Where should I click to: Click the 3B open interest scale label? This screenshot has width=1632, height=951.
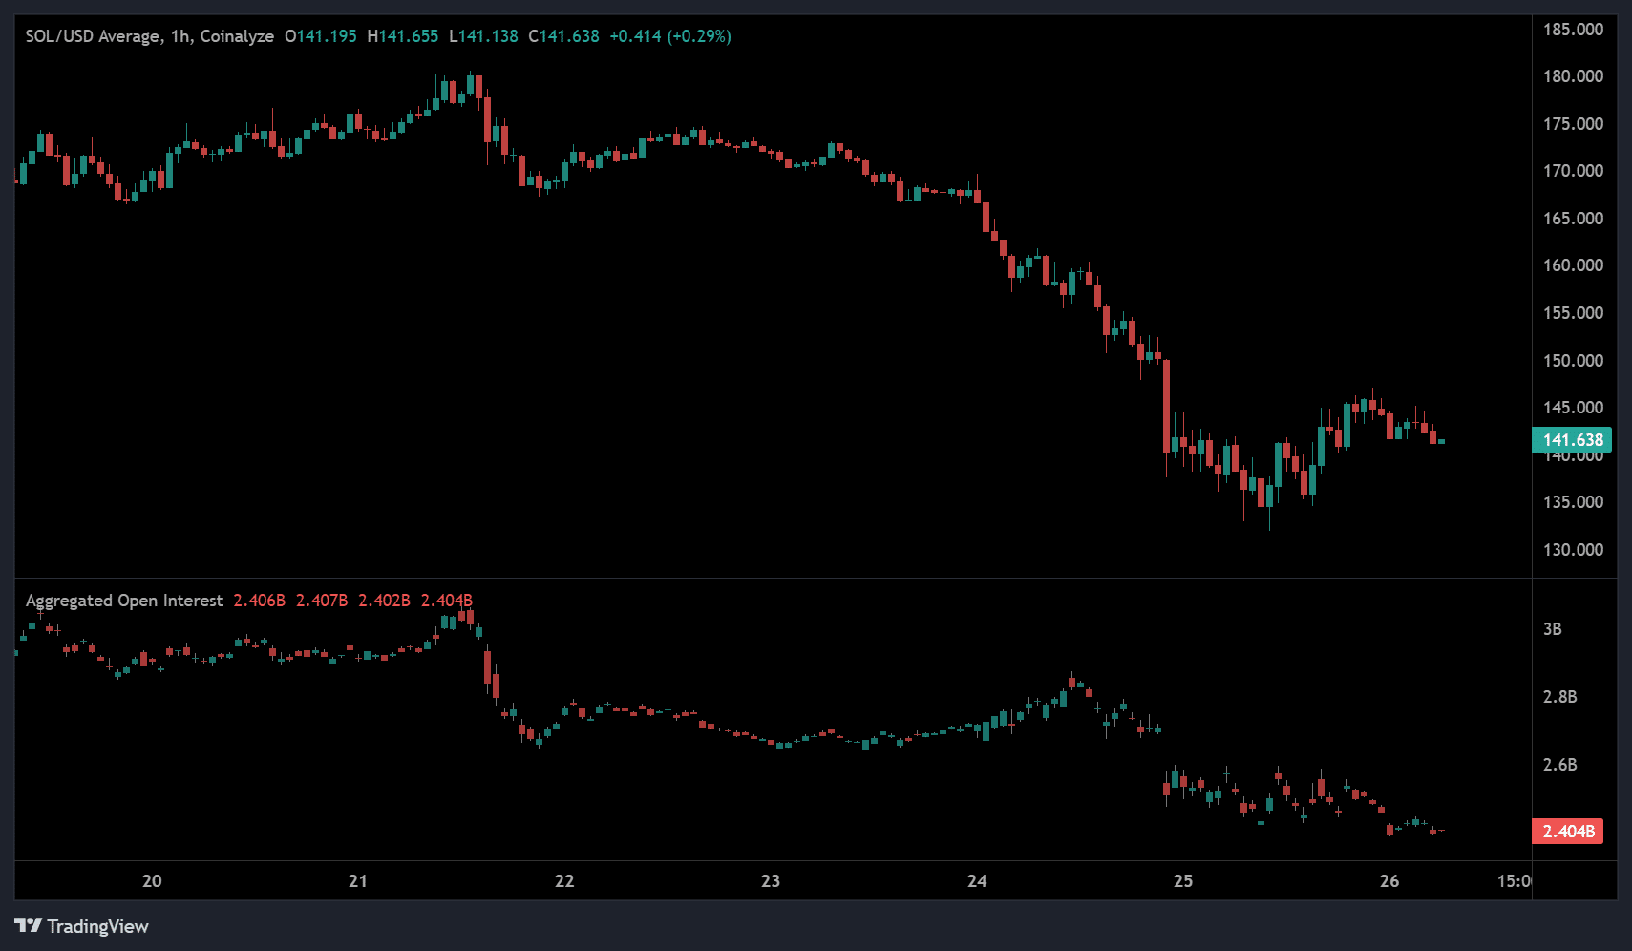pos(1553,629)
